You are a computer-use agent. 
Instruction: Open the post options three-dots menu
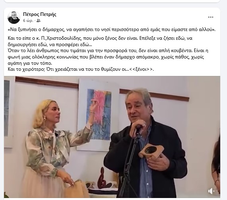(x=210, y=17)
